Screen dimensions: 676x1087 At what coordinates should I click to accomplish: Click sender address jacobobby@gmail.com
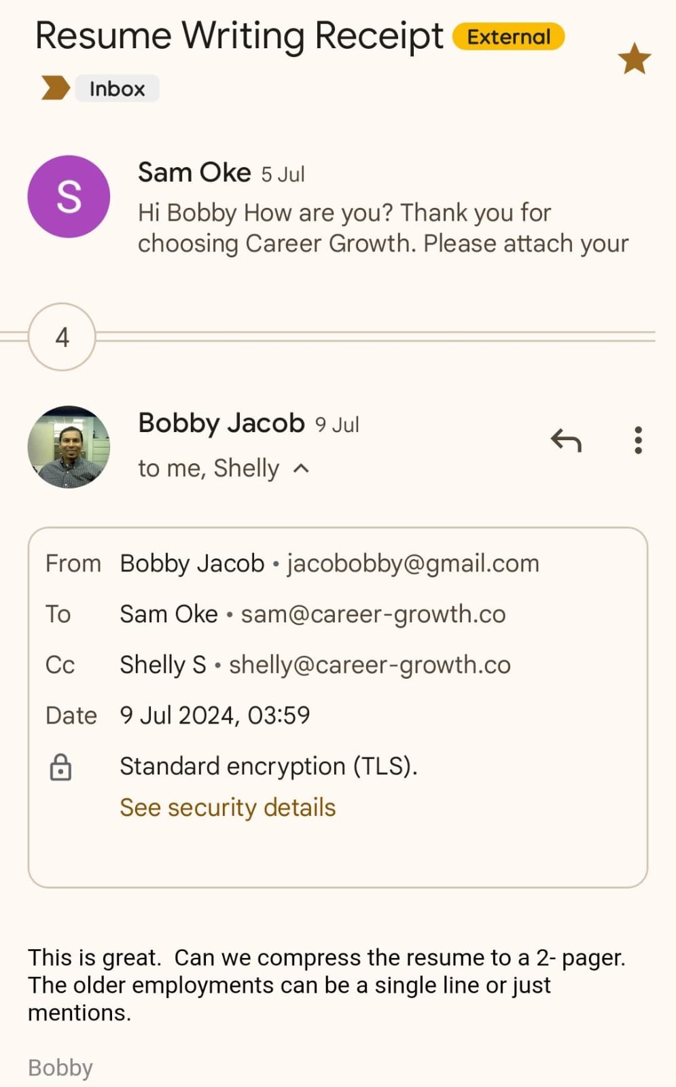coord(413,564)
